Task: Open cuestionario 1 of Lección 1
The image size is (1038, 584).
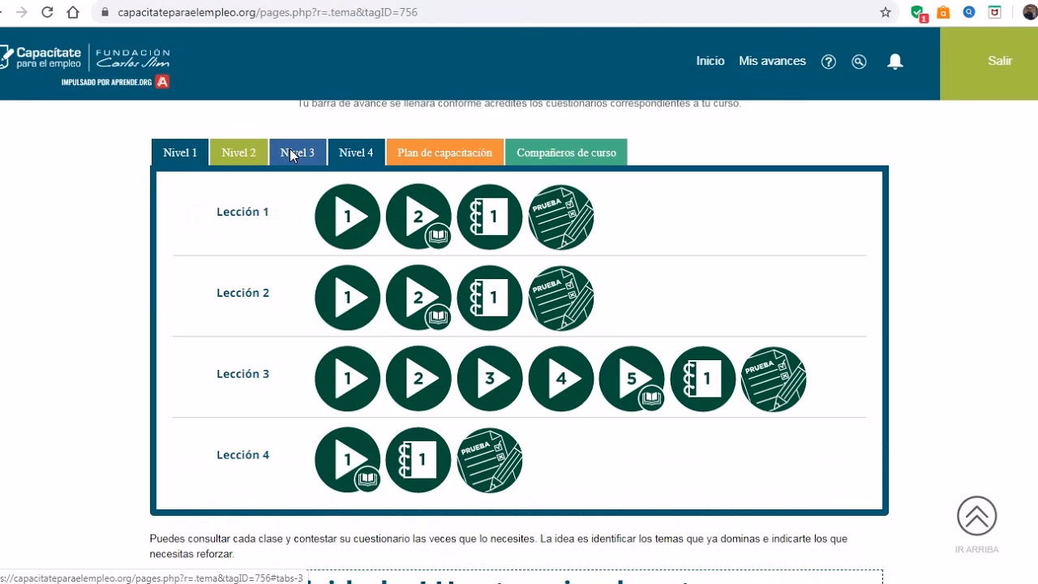Action: coord(490,217)
